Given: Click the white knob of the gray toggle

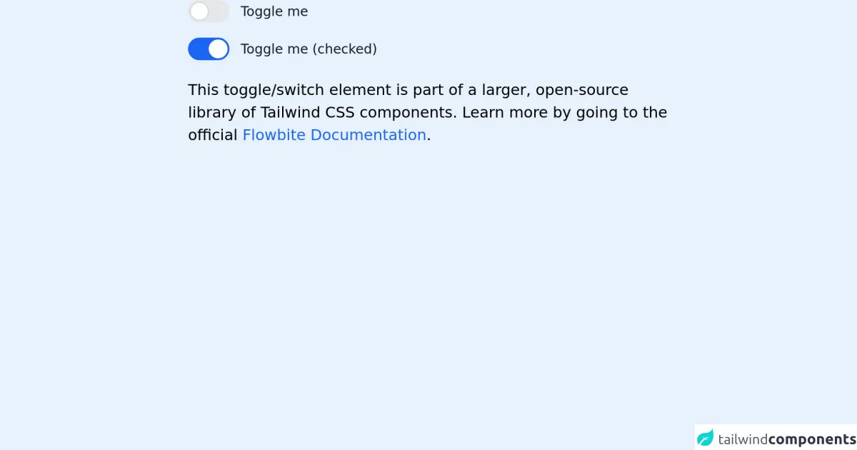Looking at the screenshot, I should click(199, 11).
